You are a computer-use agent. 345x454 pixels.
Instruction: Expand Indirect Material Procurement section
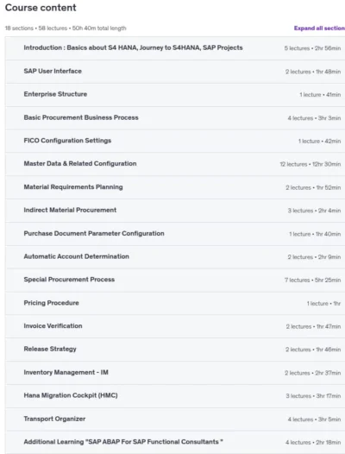click(x=175, y=211)
